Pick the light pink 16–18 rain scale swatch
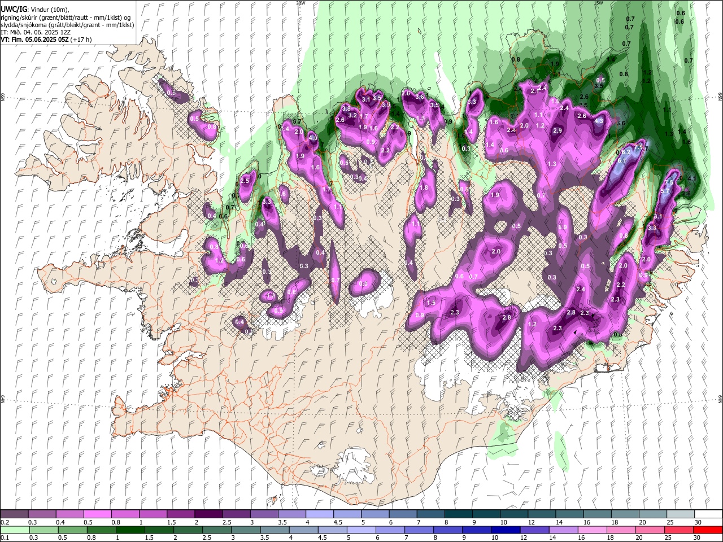 [x=592, y=530]
